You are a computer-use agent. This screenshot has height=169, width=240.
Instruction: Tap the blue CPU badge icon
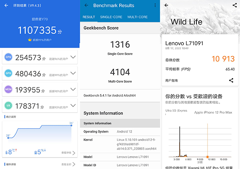[x=8, y=58]
